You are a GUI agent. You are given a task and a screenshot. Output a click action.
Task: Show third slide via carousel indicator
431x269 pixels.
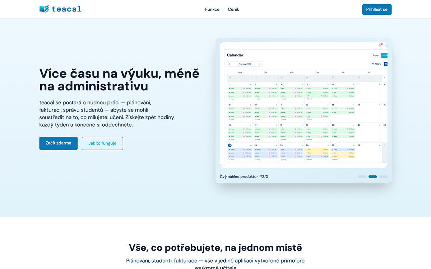tap(383, 176)
